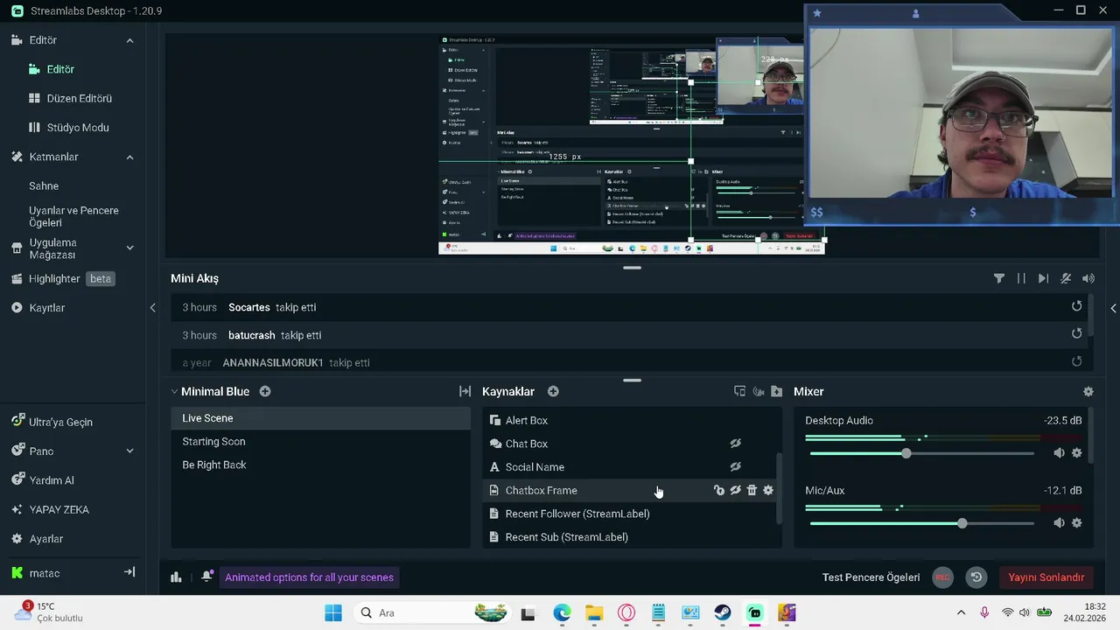
Task: Open Desktop Audio settings gear
Action: point(1076,453)
